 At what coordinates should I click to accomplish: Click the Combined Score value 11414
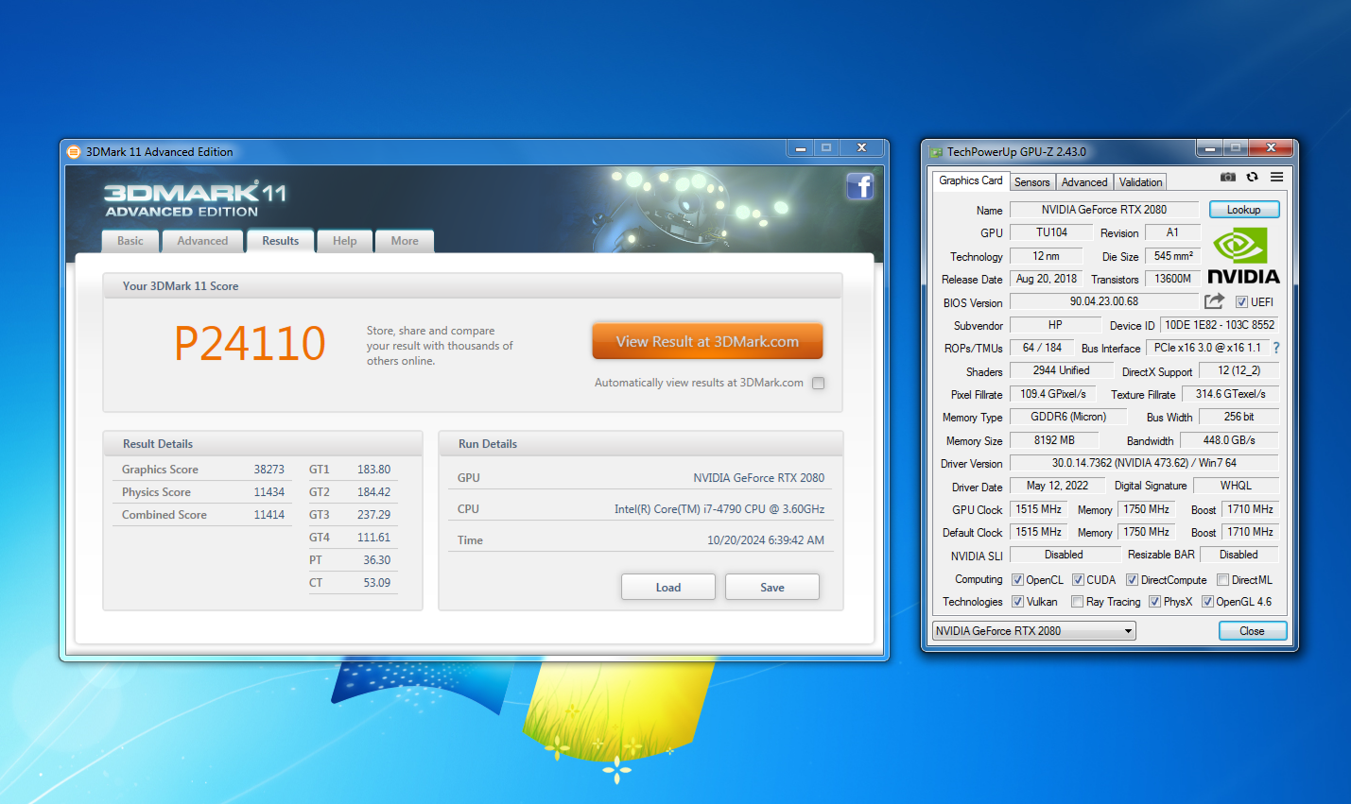click(x=268, y=515)
